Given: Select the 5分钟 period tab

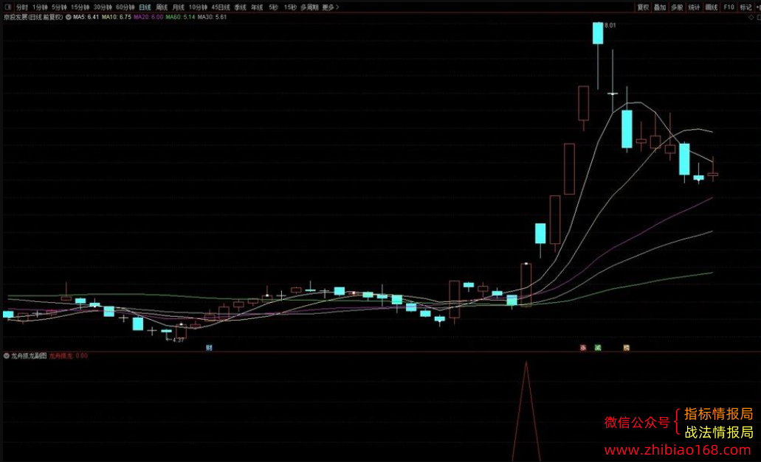Looking at the screenshot, I should [59, 7].
